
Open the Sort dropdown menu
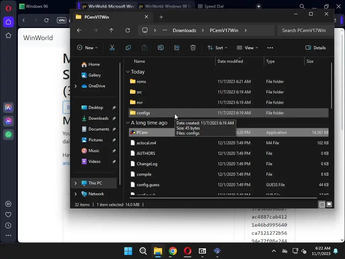(217, 48)
